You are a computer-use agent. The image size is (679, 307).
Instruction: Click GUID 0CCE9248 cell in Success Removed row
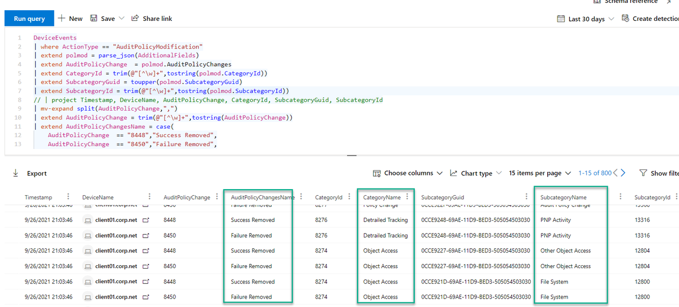tap(476, 220)
